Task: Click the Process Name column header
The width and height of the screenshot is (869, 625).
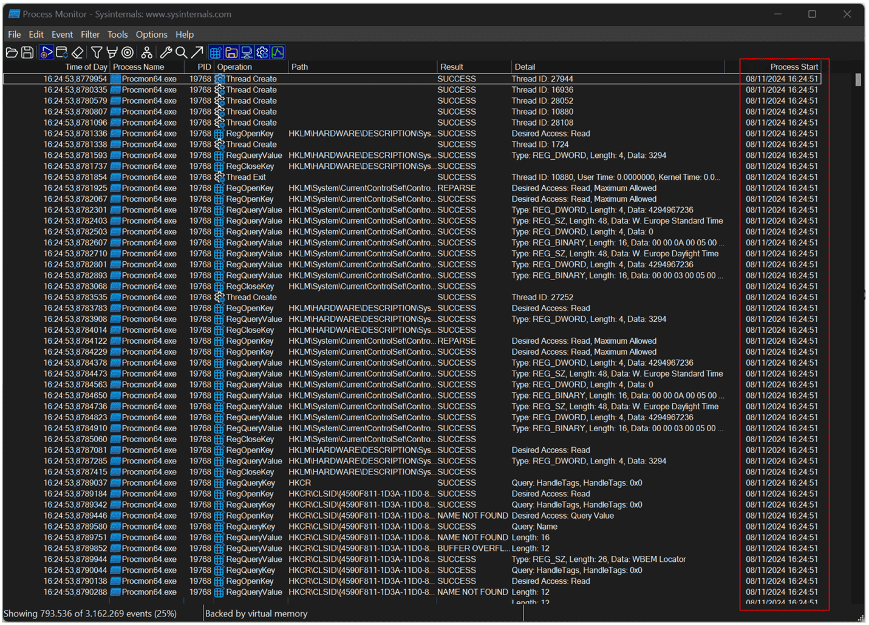Action: click(146, 67)
